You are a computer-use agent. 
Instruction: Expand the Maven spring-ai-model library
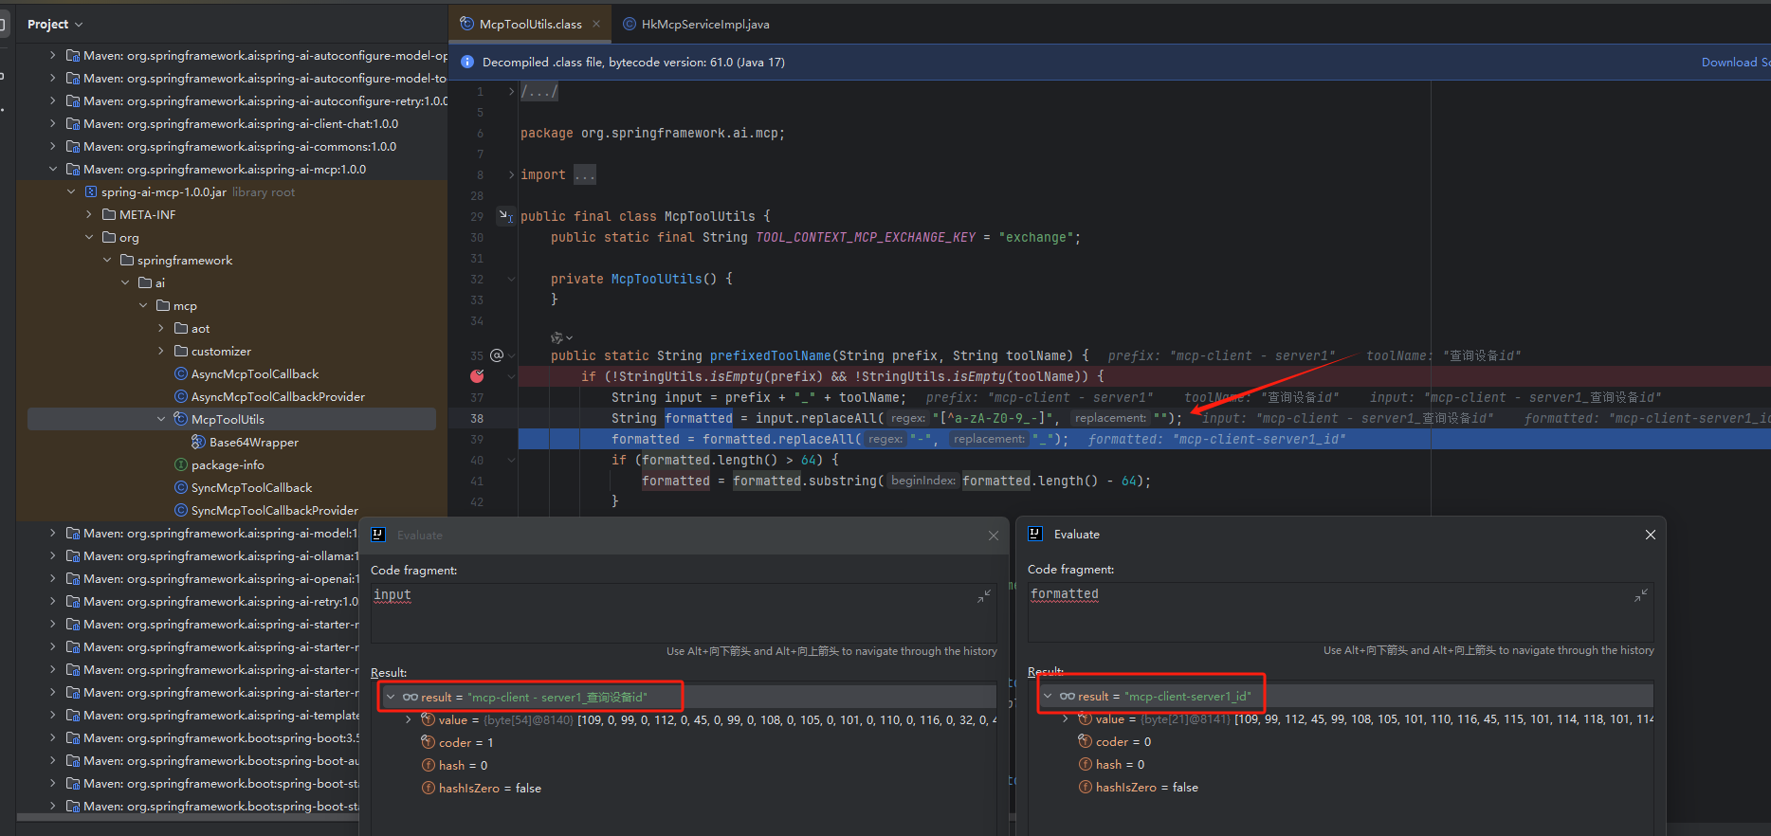coord(52,534)
